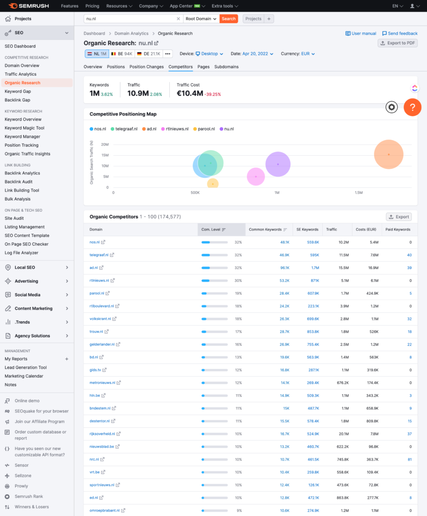Screen dimensions: 427x516
Task: Select the DE 21.1K database
Action: (x=149, y=53)
